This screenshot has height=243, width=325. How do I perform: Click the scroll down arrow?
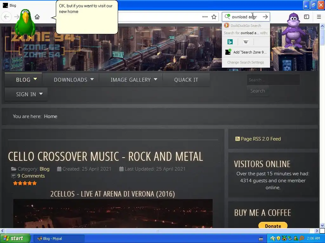pyautogui.click(x=322, y=225)
